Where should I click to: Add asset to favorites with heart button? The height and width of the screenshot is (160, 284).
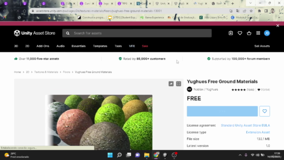click(264, 111)
